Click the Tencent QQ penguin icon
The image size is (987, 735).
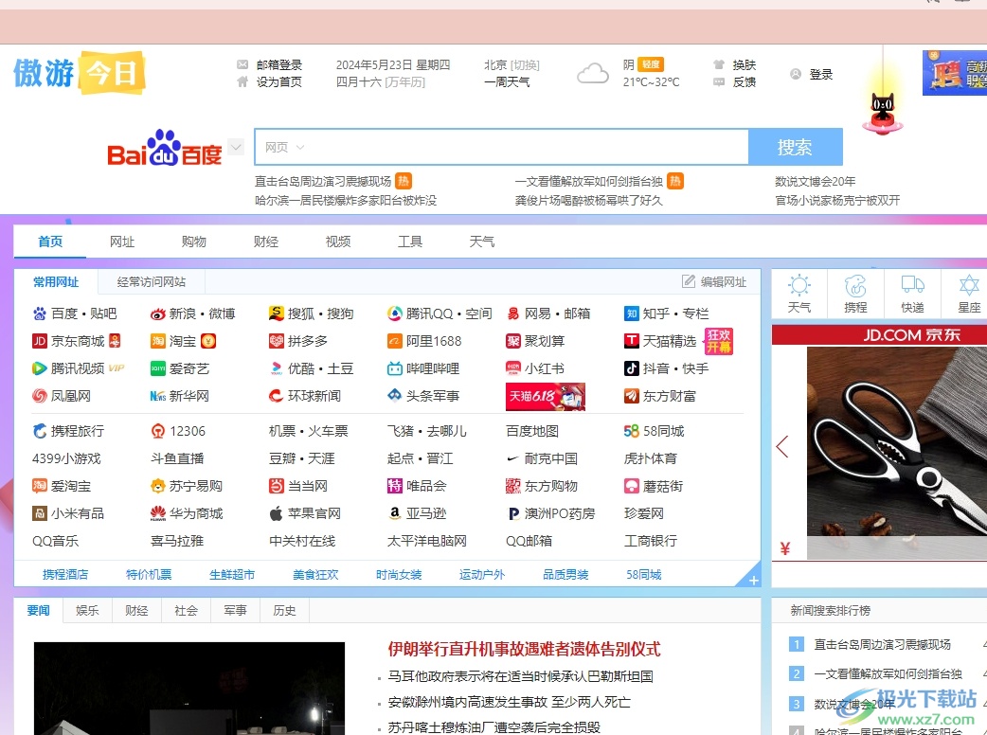coord(395,314)
